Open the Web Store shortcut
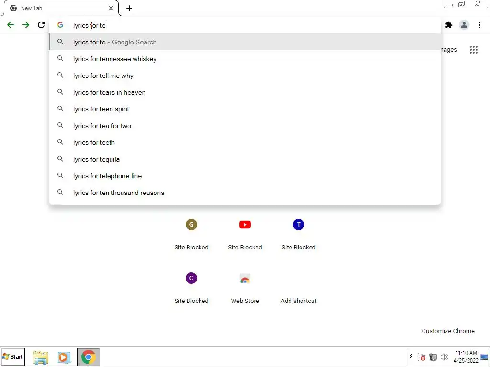490x367 pixels. 245,288
